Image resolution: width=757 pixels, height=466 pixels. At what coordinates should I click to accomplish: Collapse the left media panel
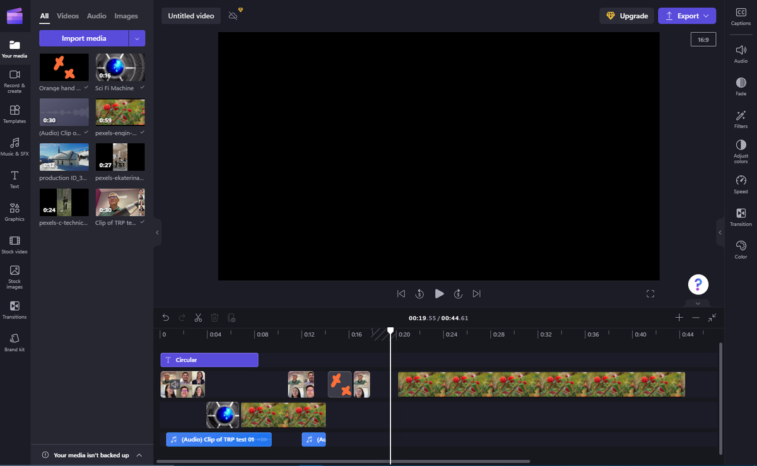(x=158, y=233)
